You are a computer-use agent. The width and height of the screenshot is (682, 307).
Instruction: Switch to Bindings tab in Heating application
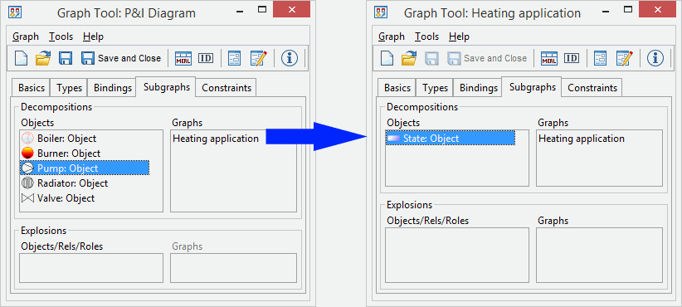pos(479,88)
